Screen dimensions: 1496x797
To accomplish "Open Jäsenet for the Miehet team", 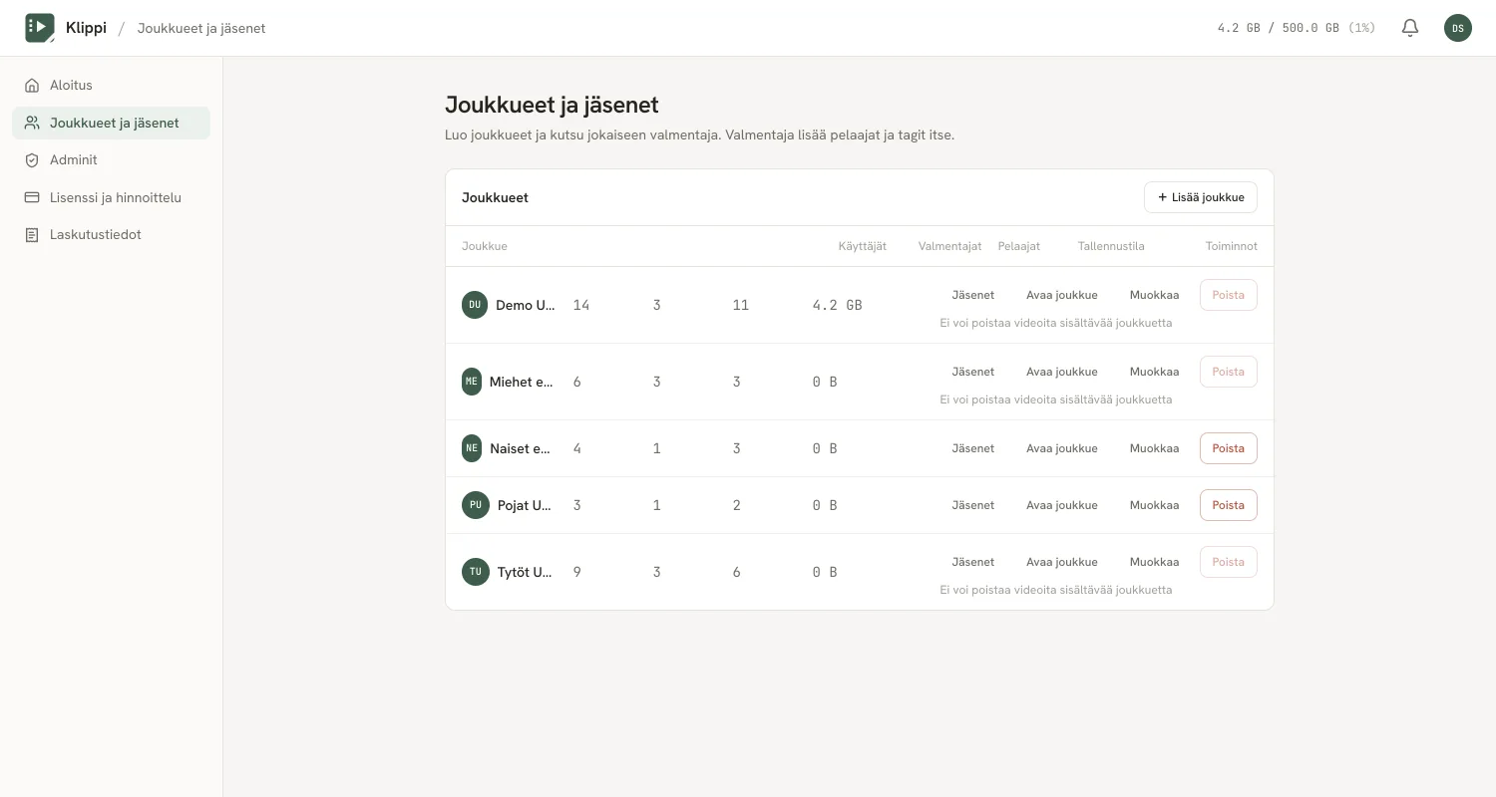I will [x=973, y=372].
